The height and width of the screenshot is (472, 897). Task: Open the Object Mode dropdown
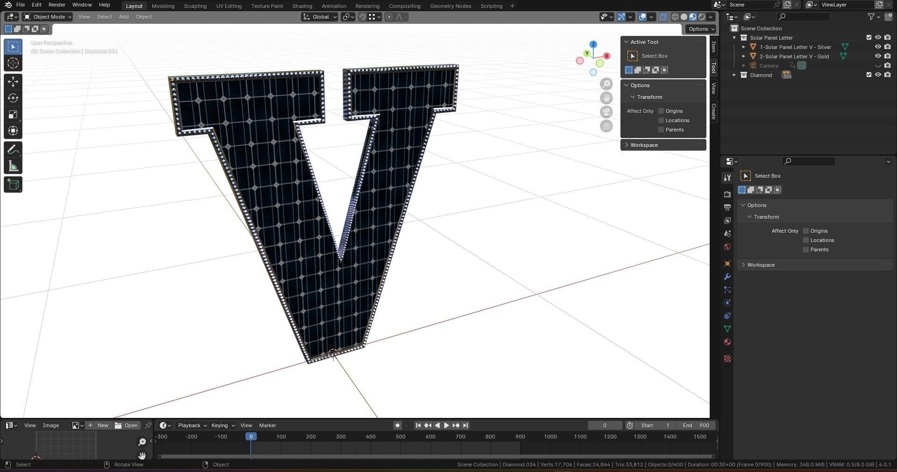pos(47,17)
